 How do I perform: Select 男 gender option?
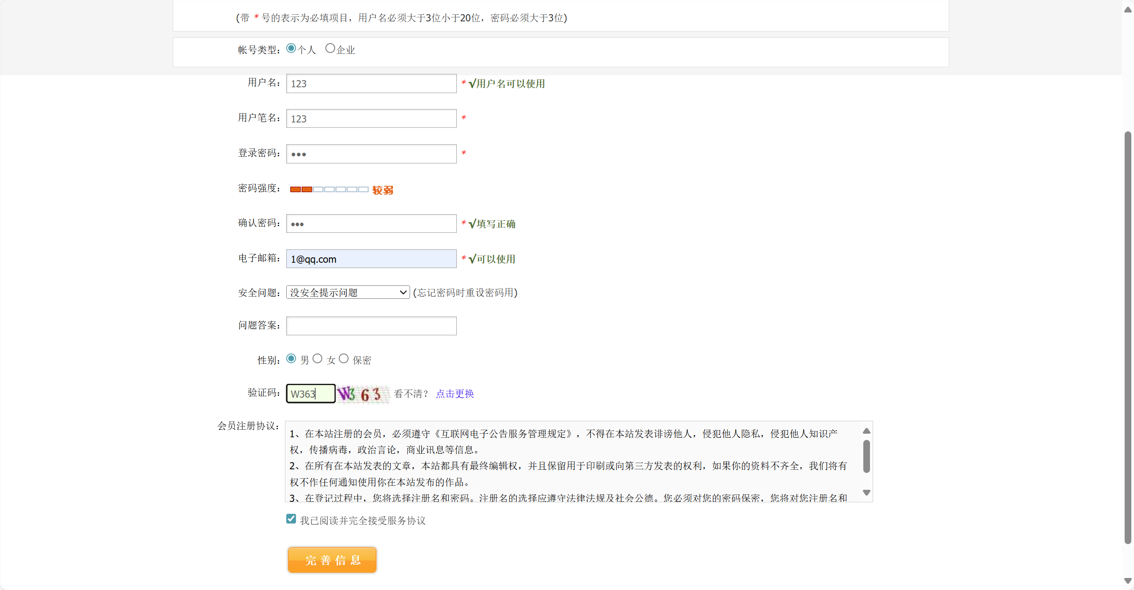291,359
